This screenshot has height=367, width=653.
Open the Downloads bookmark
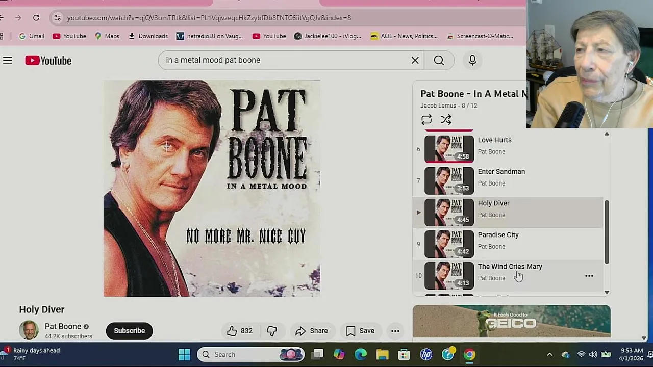click(148, 36)
